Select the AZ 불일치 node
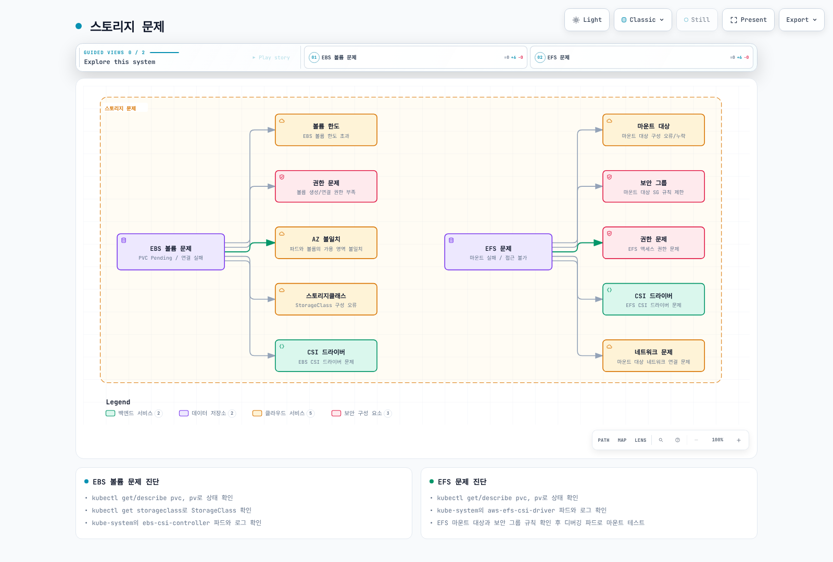The width and height of the screenshot is (833, 562). click(326, 243)
